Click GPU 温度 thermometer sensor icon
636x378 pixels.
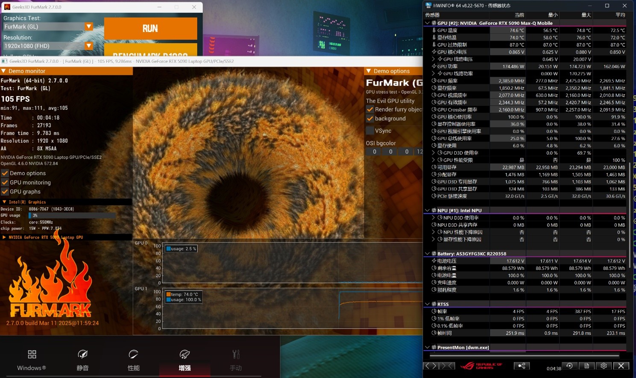point(434,30)
